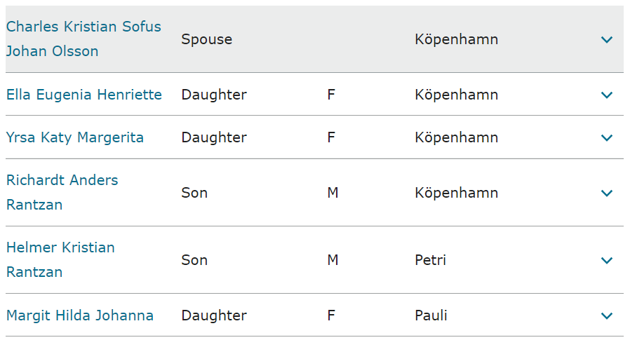
Task: Click Son in Richardt Anders Rantzan's row
Action: coord(194,193)
